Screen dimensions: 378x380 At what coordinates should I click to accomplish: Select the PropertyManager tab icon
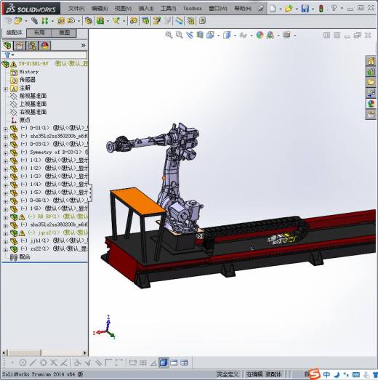point(20,46)
